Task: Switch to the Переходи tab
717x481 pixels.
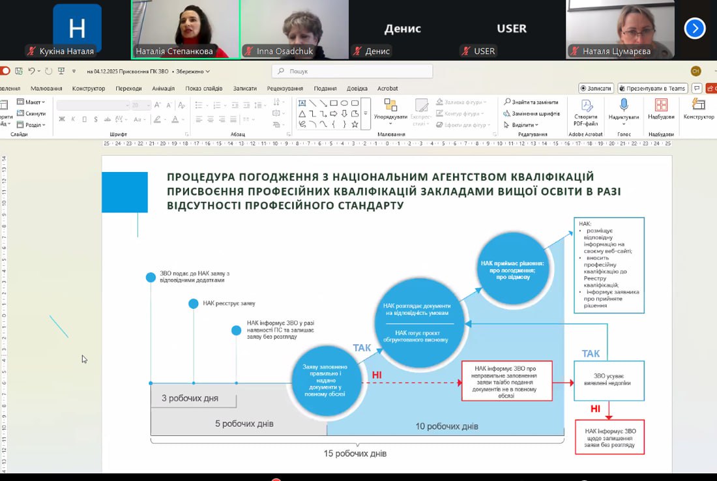Action: point(128,88)
